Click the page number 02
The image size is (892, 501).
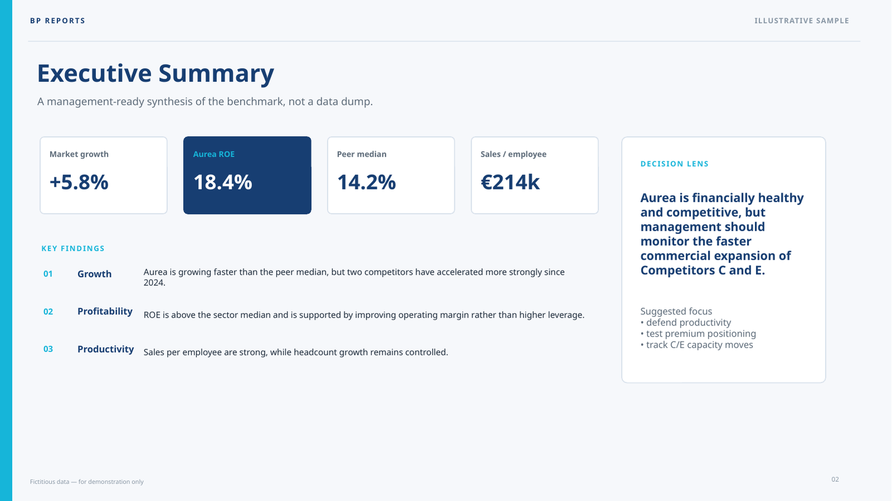tap(835, 479)
